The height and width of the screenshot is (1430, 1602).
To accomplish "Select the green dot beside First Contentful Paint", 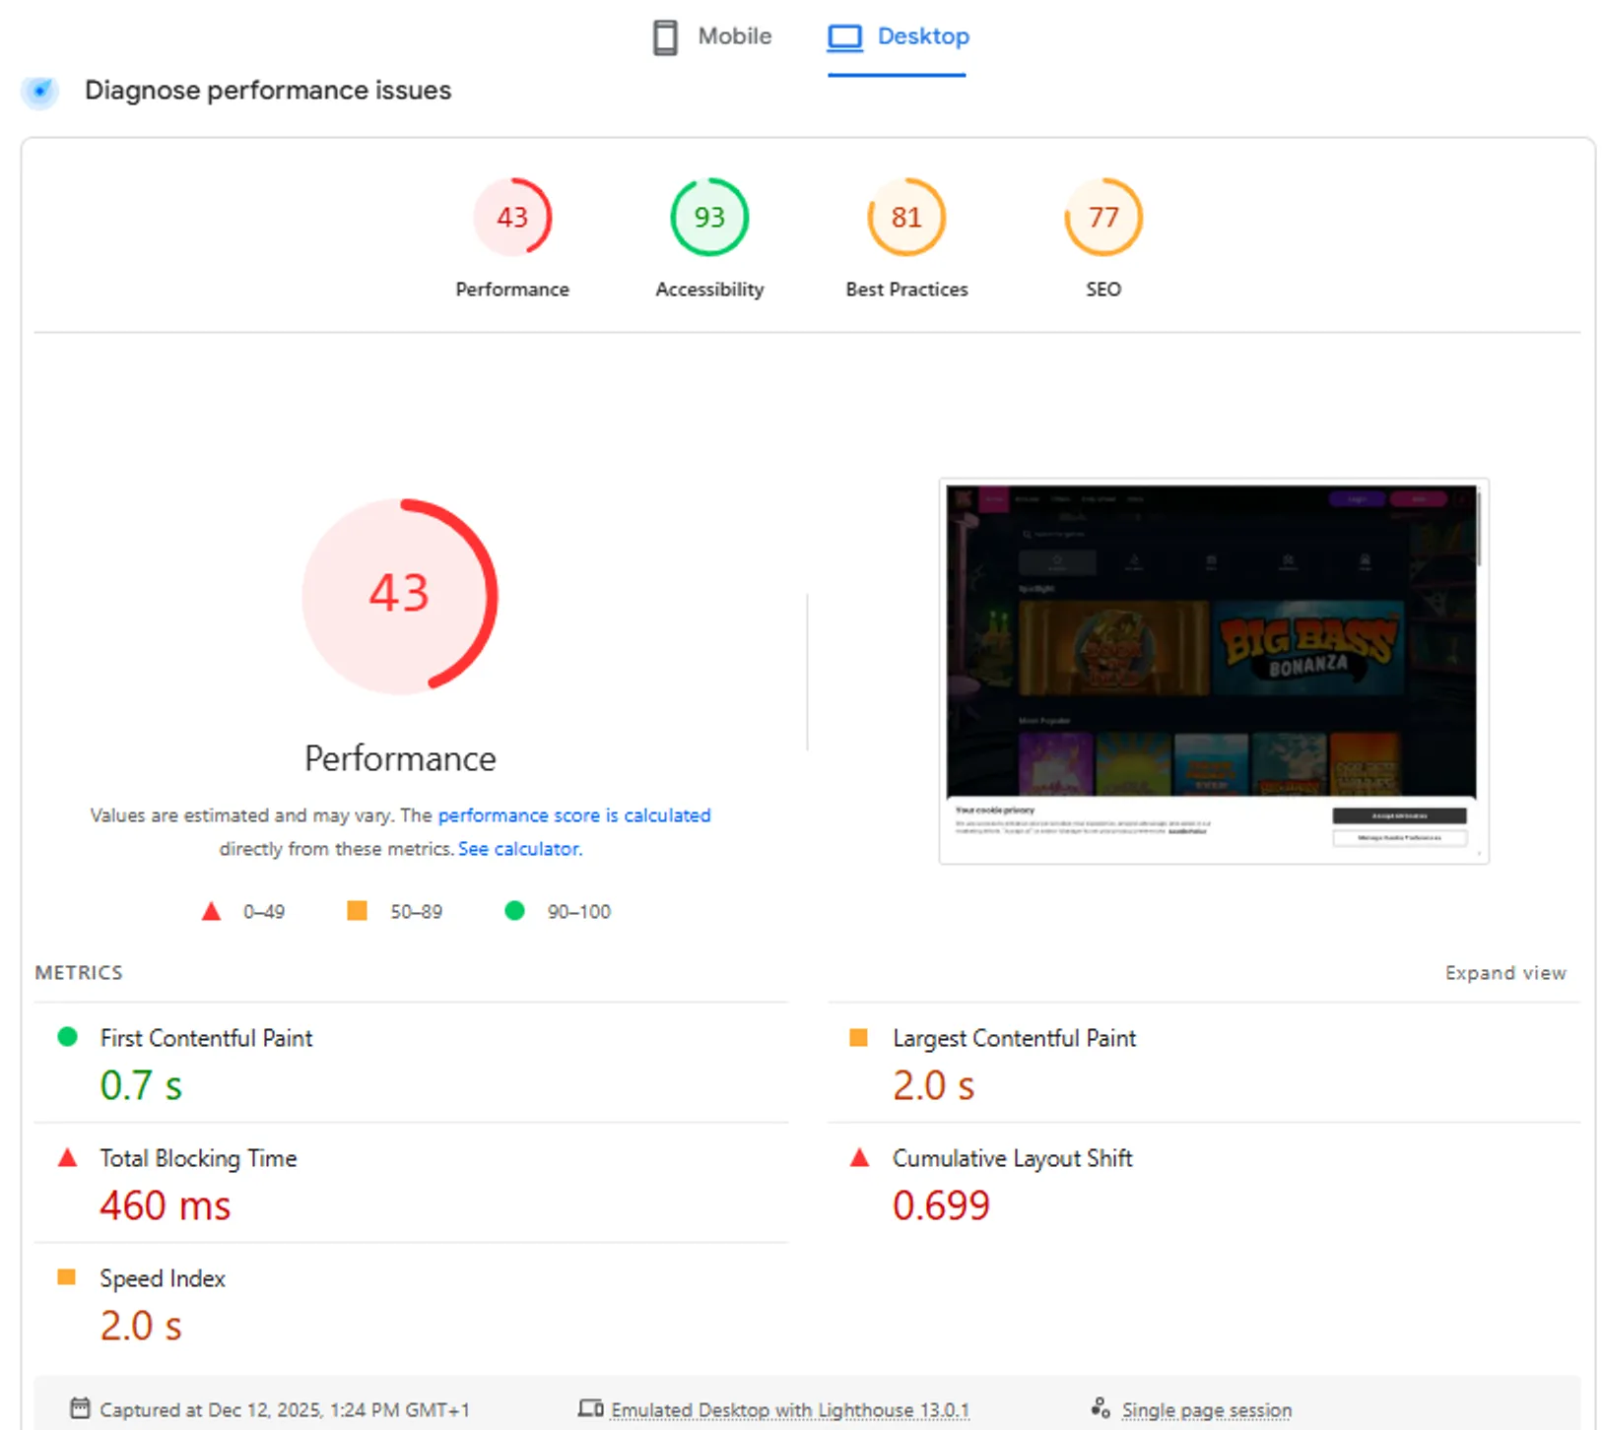I will point(66,1037).
